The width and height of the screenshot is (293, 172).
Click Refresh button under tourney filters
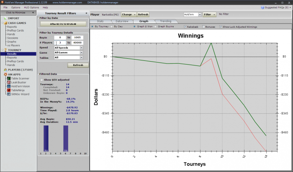78,65
